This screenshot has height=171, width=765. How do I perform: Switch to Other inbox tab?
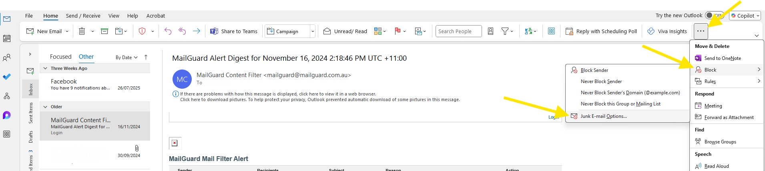[86, 57]
